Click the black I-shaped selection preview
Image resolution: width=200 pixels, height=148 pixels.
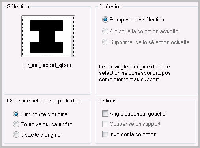47,36
